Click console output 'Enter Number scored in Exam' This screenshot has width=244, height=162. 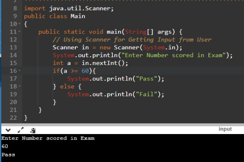coord(48,138)
